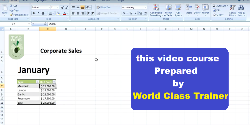The width and height of the screenshot is (250, 125).
Task: Toggle Middle Align
Action: [78, 7]
